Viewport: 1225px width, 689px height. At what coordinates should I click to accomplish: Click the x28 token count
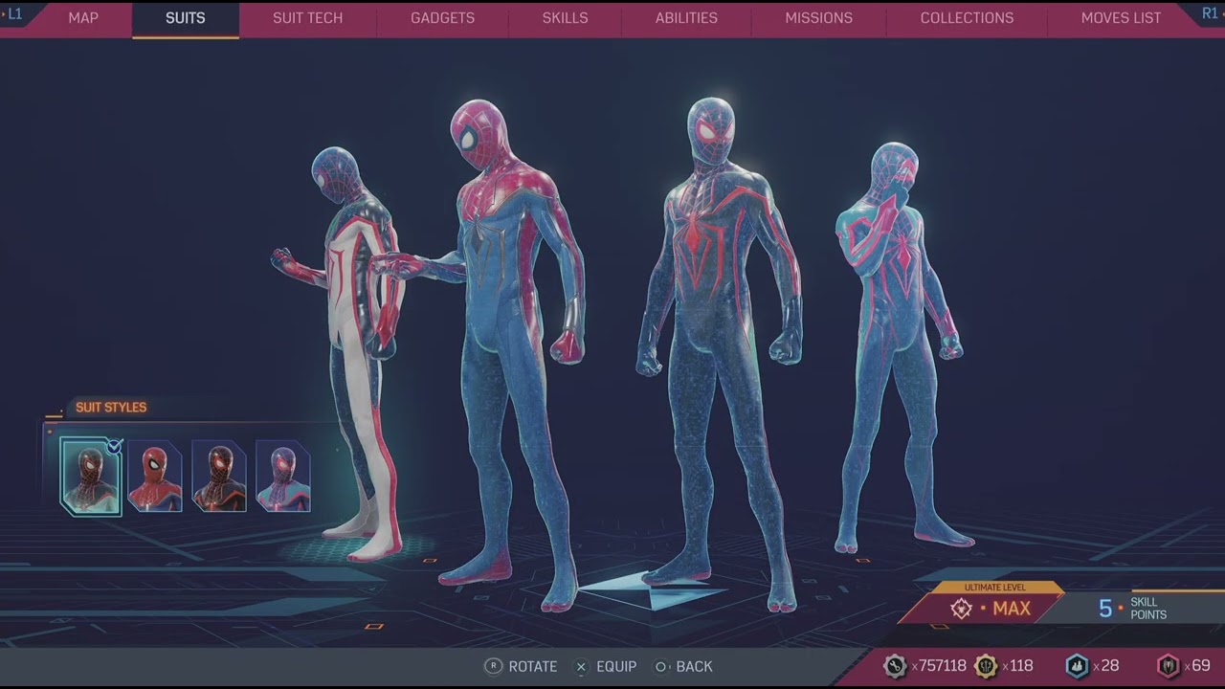[1105, 666]
